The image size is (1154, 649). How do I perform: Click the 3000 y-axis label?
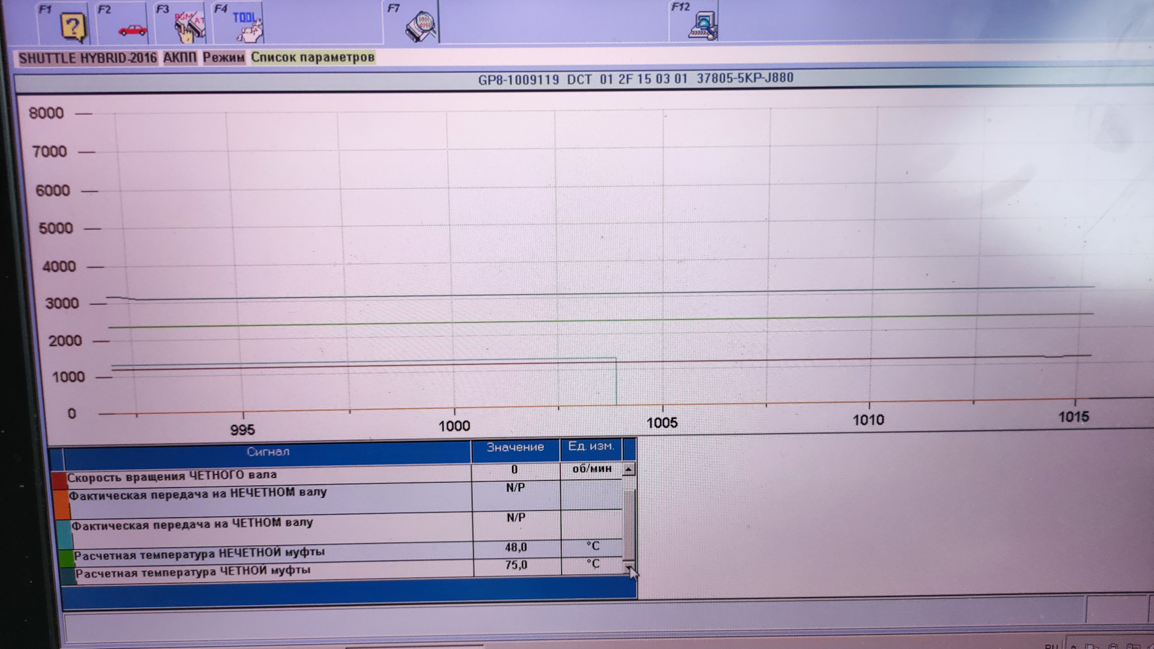62,303
